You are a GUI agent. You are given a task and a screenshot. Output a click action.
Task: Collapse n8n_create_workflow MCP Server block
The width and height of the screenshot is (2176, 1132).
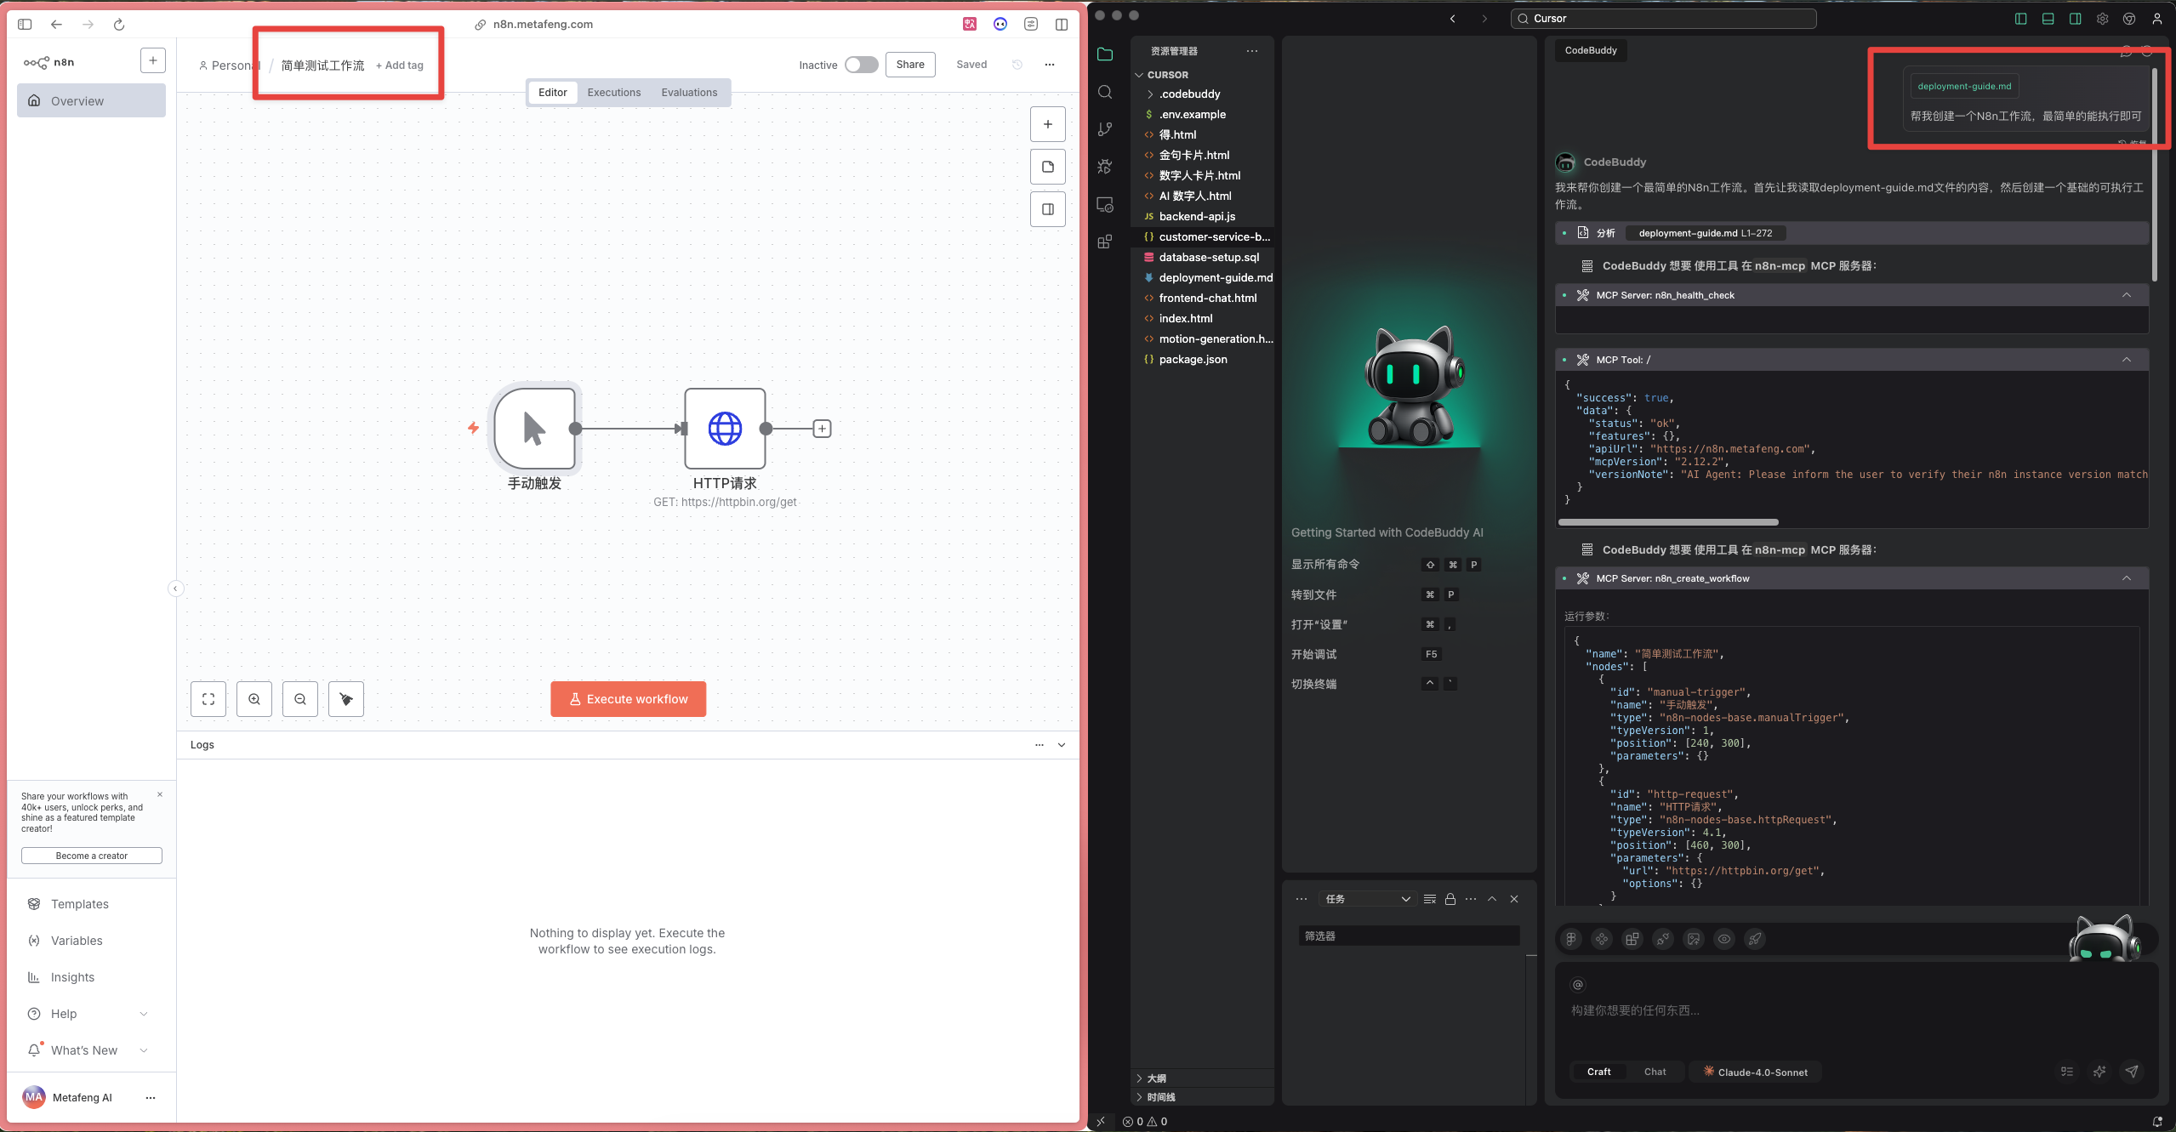click(2127, 578)
